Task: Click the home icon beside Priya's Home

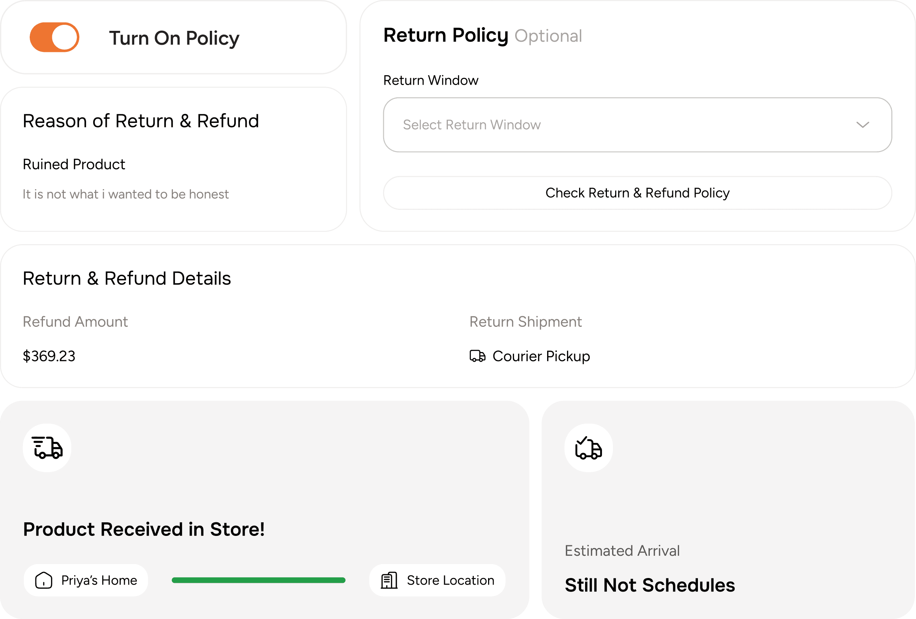Action: (x=44, y=580)
